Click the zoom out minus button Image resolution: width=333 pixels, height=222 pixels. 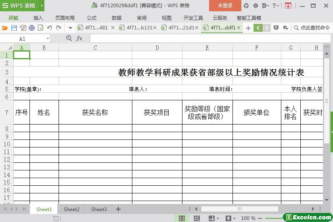(260, 218)
